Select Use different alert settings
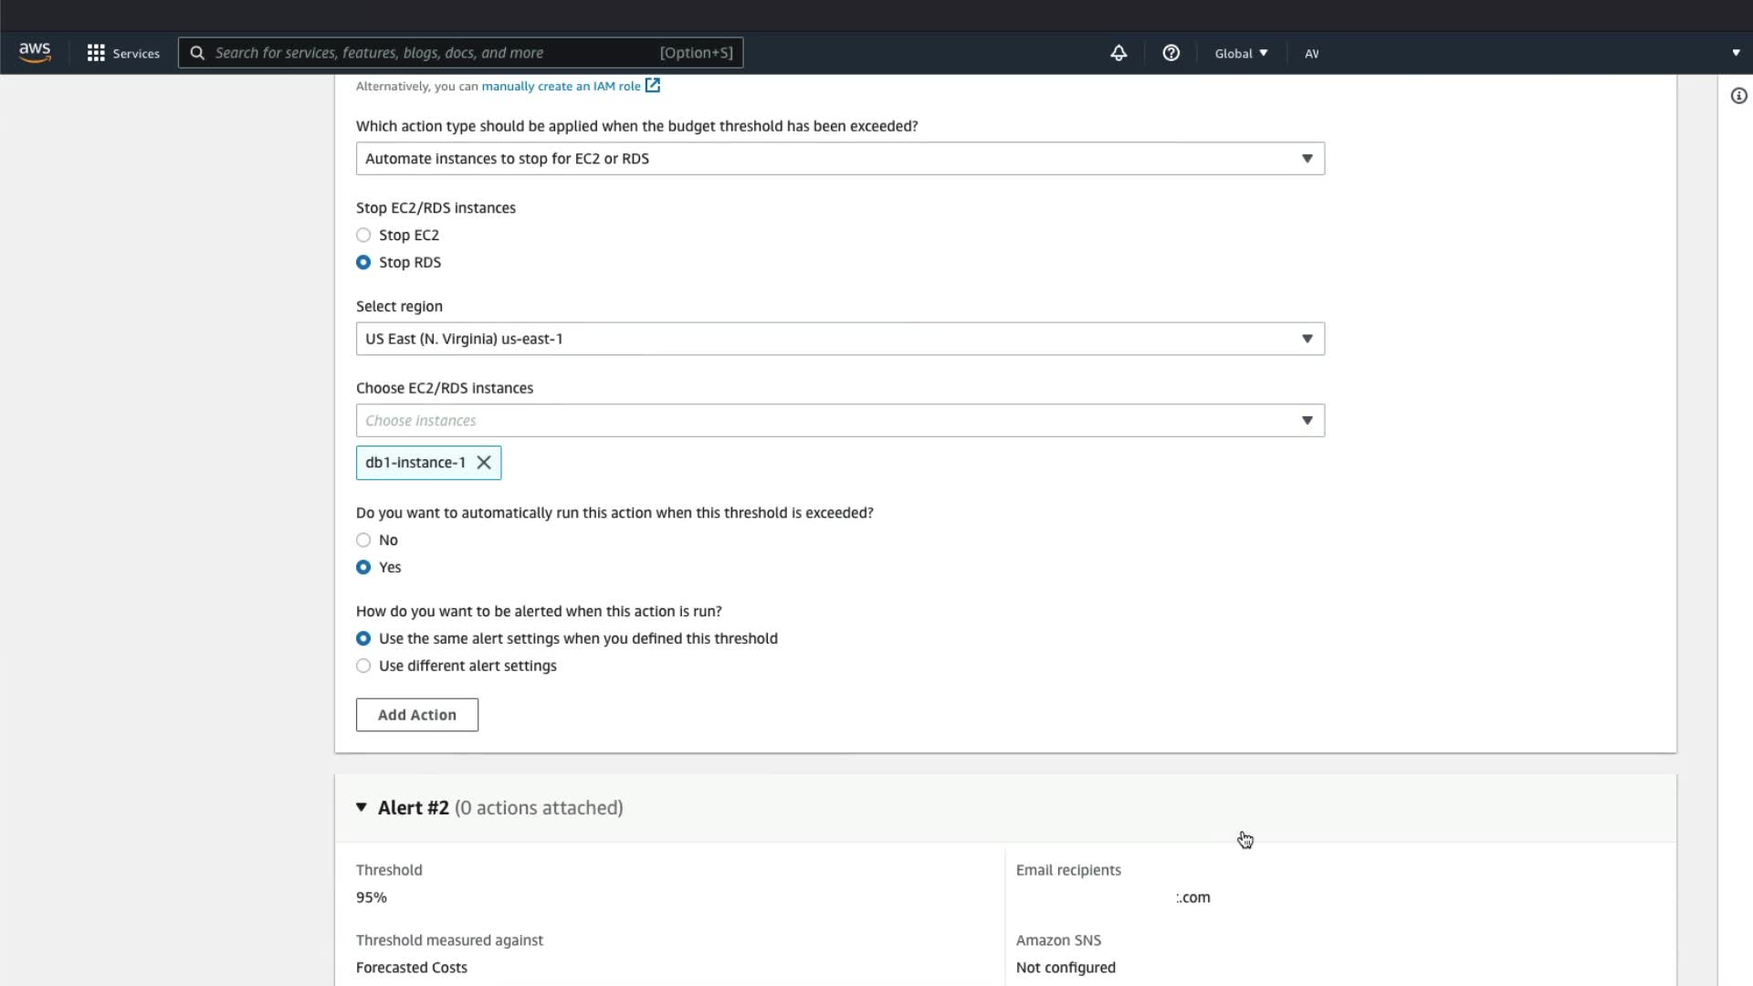Screen dimensions: 1753x986 tap(363, 666)
